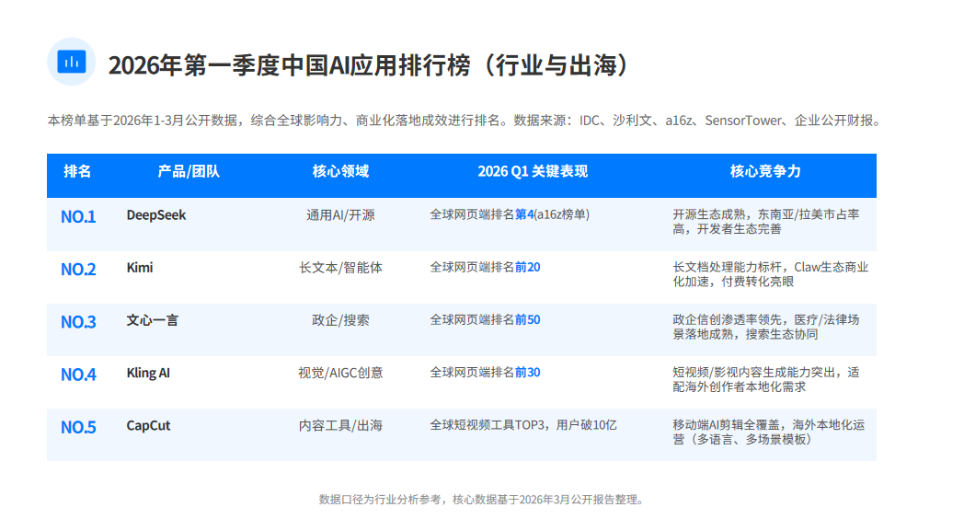Click the blue 第4 text in DeepSeek row
964x519 pixels.
pos(524,214)
